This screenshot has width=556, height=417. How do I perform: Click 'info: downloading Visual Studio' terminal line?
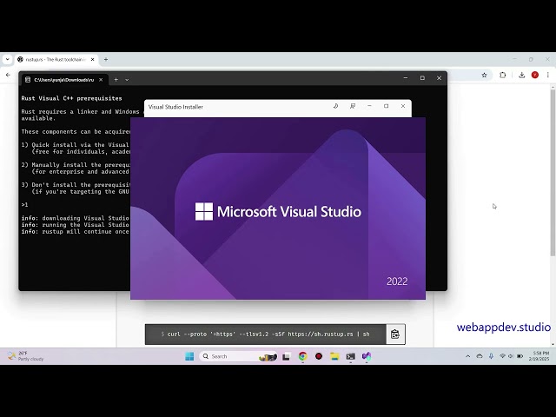point(76,218)
